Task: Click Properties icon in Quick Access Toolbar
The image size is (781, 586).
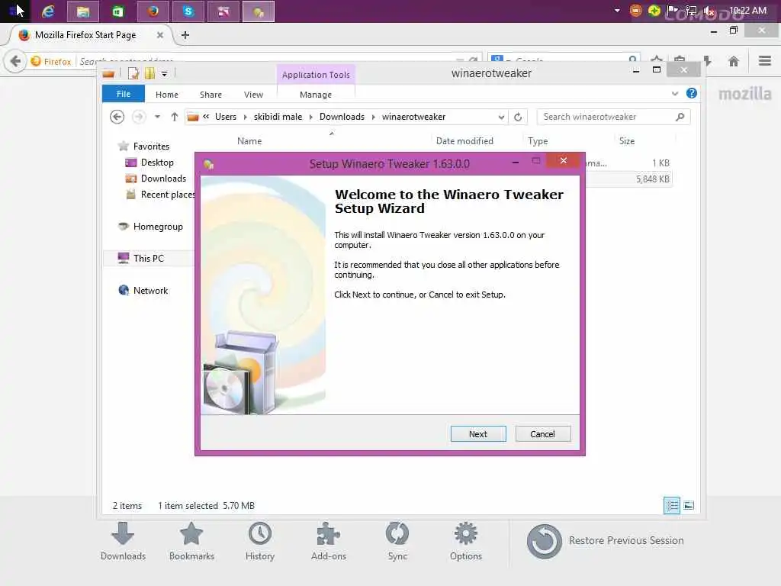Action: point(133,74)
